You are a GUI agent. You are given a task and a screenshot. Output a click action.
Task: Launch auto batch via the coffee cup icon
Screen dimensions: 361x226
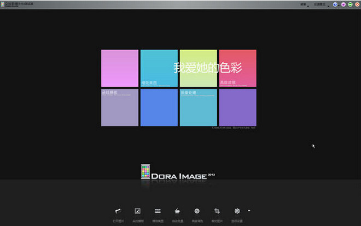click(x=177, y=211)
